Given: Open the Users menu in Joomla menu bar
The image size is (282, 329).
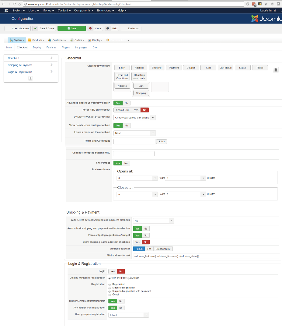Looking at the screenshot, I should click(33, 10).
